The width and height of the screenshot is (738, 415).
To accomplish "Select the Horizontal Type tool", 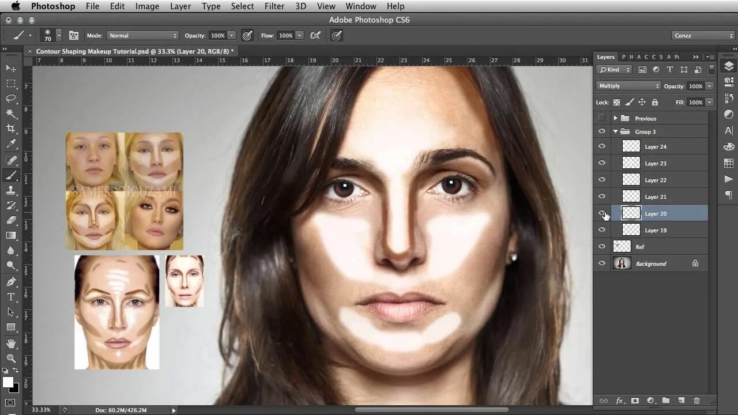I will click(11, 297).
